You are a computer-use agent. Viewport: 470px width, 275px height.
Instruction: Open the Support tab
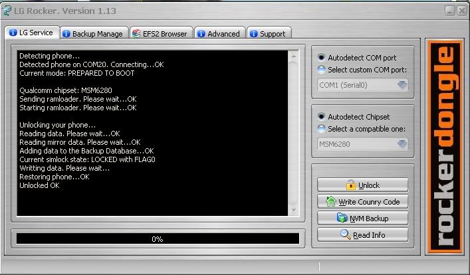click(269, 34)
